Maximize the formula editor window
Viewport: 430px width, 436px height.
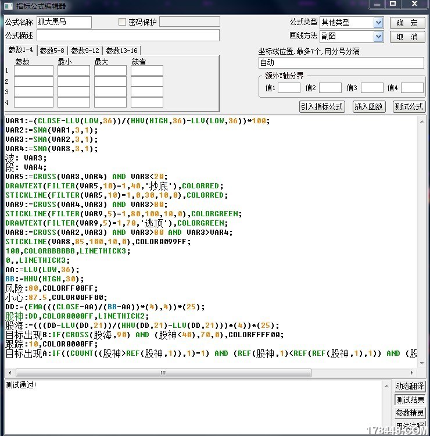(x=393, y=4)
